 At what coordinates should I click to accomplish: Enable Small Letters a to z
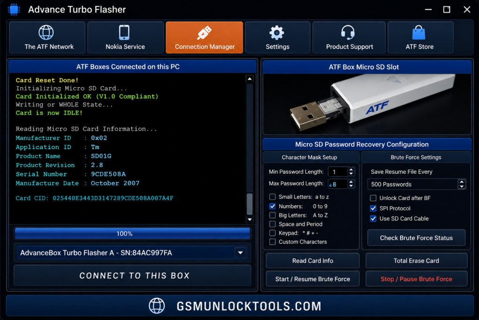(x=273, y=197)
